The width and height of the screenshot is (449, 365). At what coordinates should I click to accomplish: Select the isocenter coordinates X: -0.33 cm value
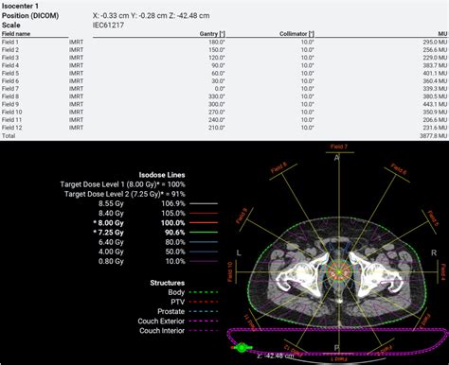[x=111, y=15]
